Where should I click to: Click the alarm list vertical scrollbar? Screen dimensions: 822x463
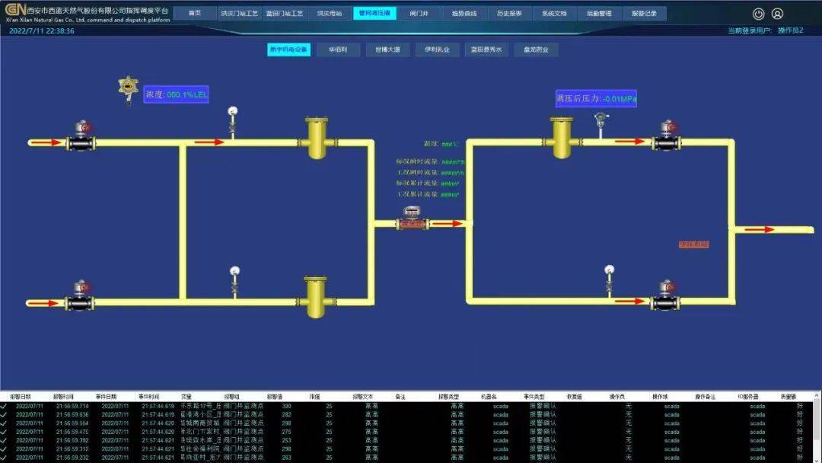[x=817, y=426]
